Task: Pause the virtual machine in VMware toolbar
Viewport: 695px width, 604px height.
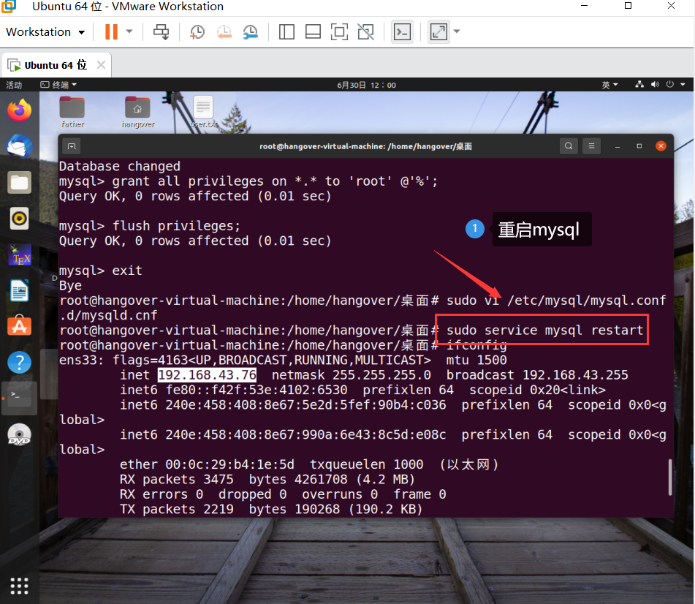Action: [111, 32]
